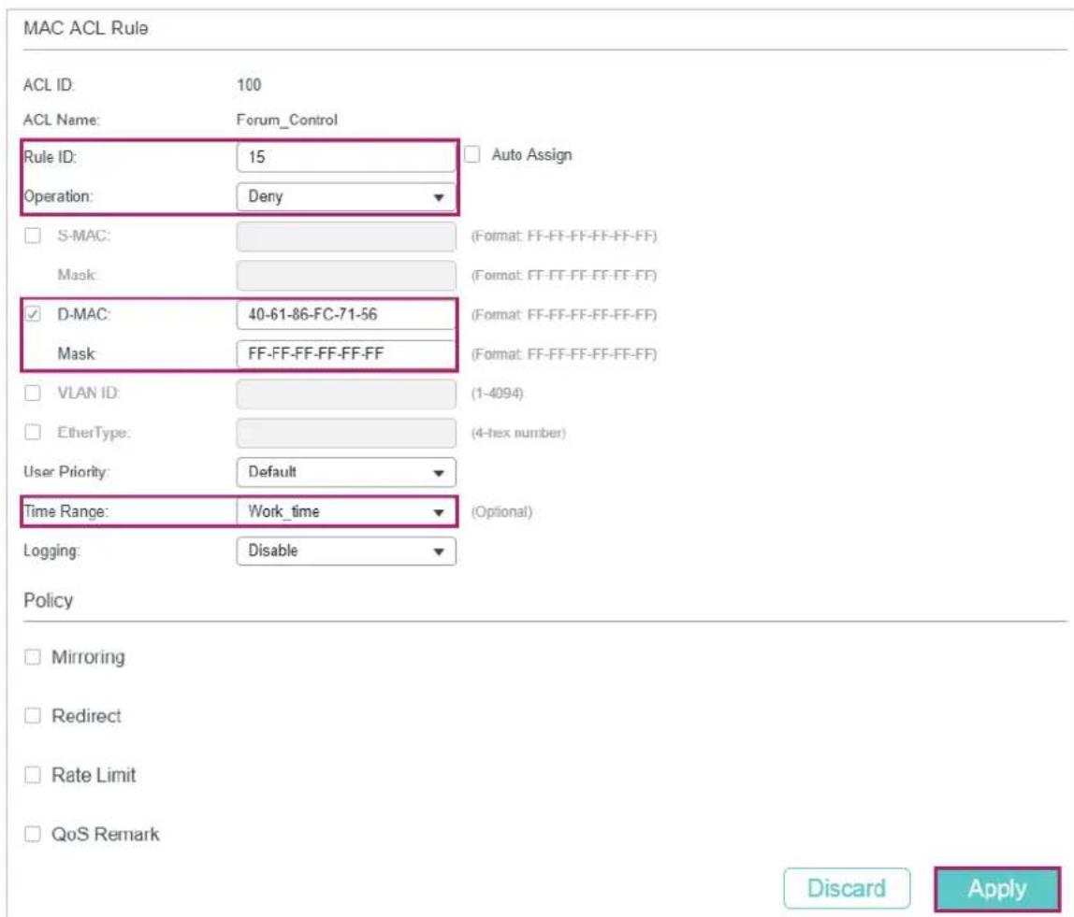Click the VLAN ID input field
The image size is (1074, 917).
coord(346,394)
